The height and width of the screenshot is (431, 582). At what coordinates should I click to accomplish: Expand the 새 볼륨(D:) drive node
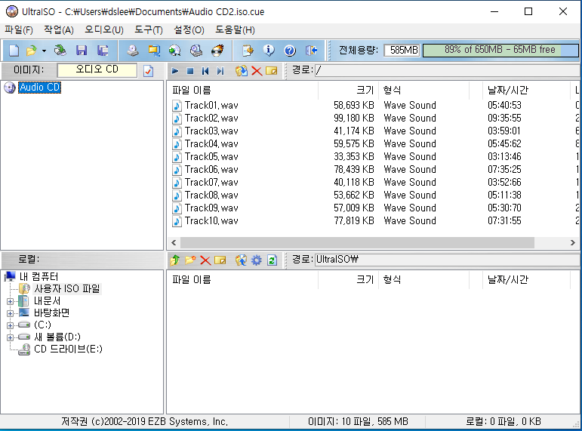10,337
